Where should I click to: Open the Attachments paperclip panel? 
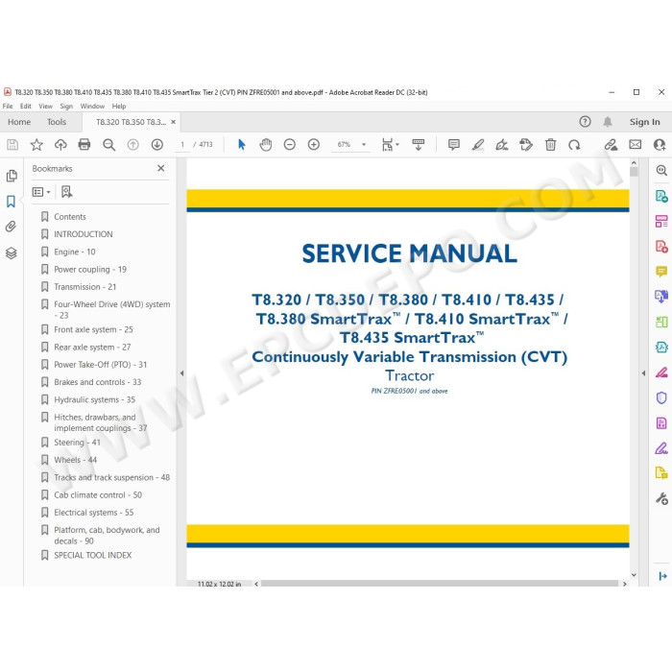12,227
